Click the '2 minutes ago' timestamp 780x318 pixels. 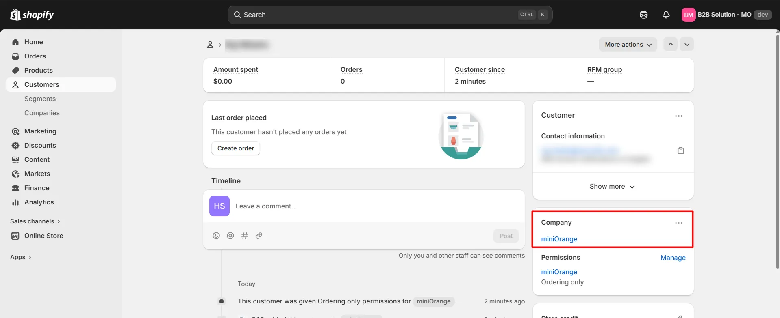(x=504, y=301)
